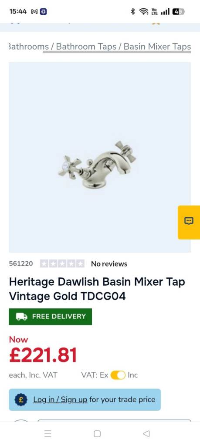Tap the delivery truck icon in Free Delivery badge
The image size is (200, 446).
pyautogui.click(x=22, y=317)
